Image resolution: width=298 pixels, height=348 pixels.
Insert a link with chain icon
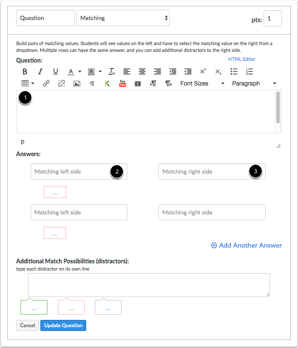tap(46, 83)
